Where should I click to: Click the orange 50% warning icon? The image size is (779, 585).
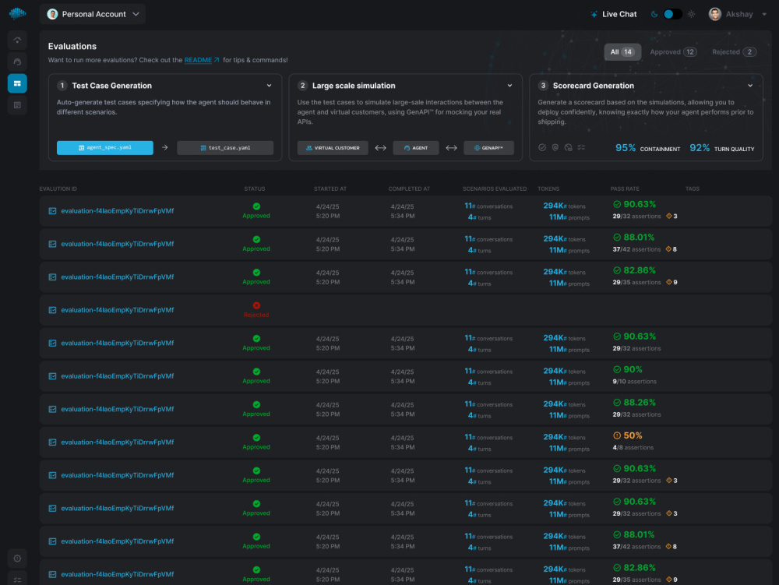616,435
